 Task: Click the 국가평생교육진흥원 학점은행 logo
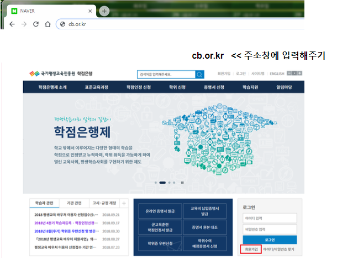coord(61,74)
